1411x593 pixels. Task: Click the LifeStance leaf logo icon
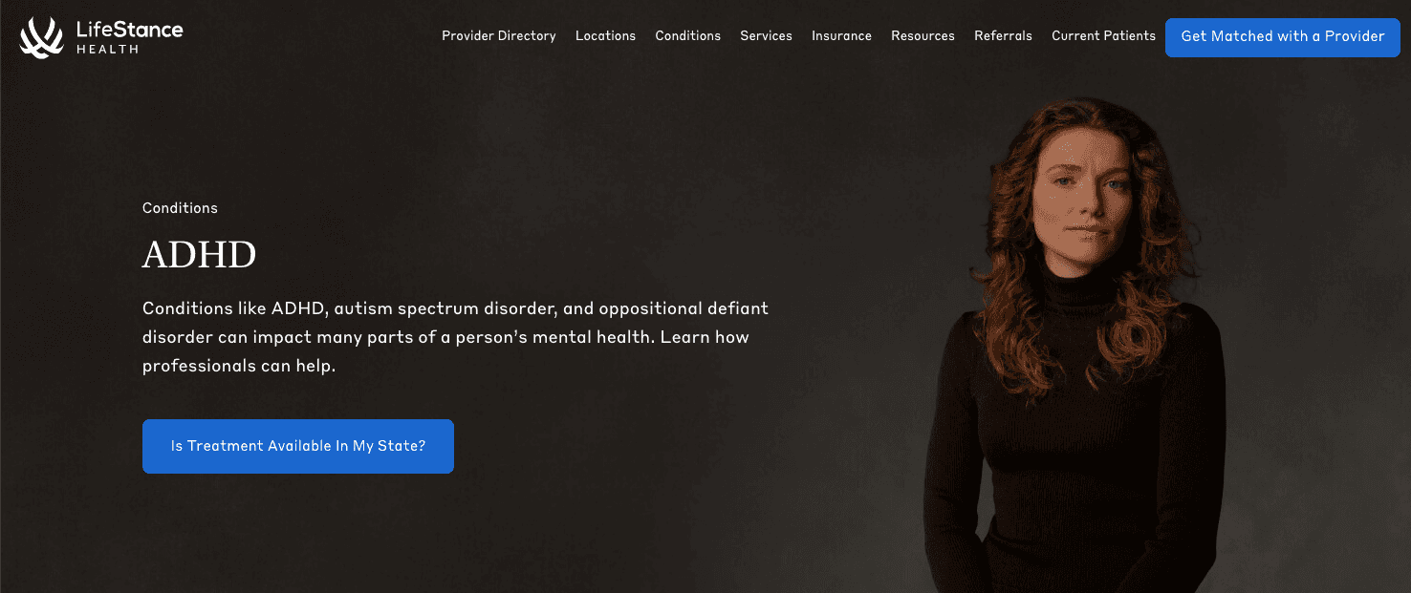[42, 36]
